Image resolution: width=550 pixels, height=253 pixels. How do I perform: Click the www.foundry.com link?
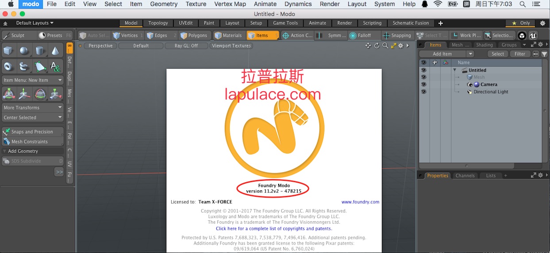pyautogui.click(x=360, y=202)
